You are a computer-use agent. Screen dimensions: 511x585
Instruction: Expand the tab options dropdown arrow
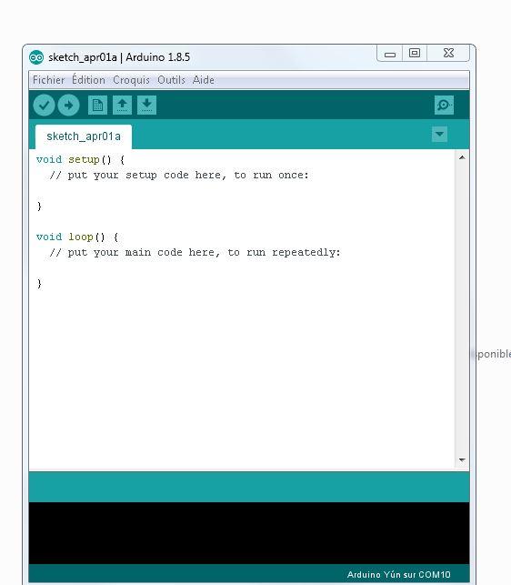point(439,134)
